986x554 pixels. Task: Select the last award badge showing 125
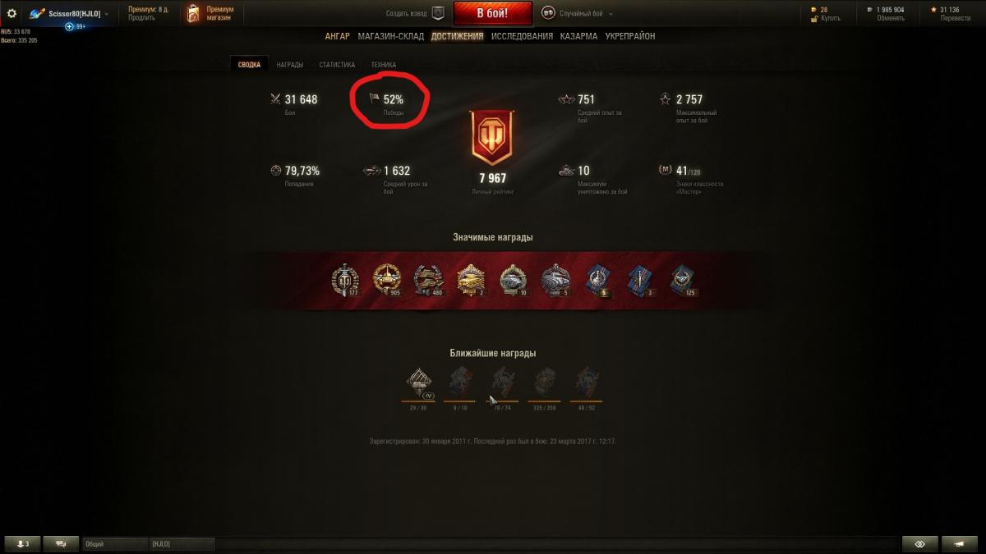(684, 280)
